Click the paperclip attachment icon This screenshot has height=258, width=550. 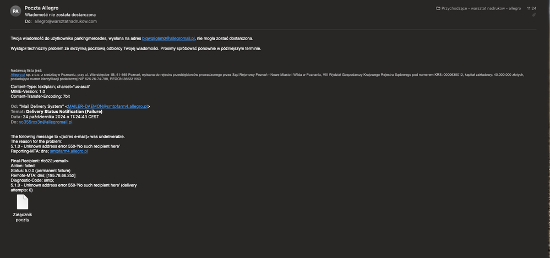534,15
